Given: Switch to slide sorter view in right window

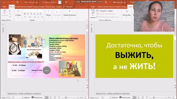Looking at the screenshot, I should tap(139, 97).
